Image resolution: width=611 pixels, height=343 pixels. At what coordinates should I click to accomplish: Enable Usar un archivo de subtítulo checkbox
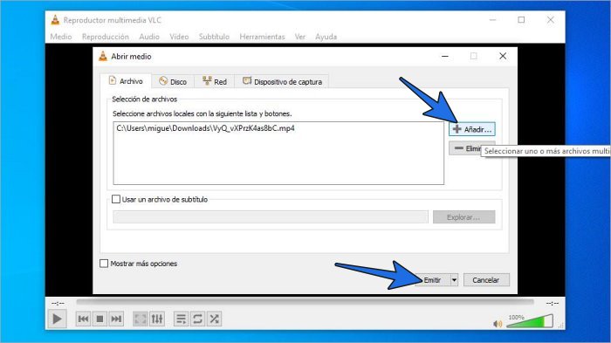coord(116,199)
